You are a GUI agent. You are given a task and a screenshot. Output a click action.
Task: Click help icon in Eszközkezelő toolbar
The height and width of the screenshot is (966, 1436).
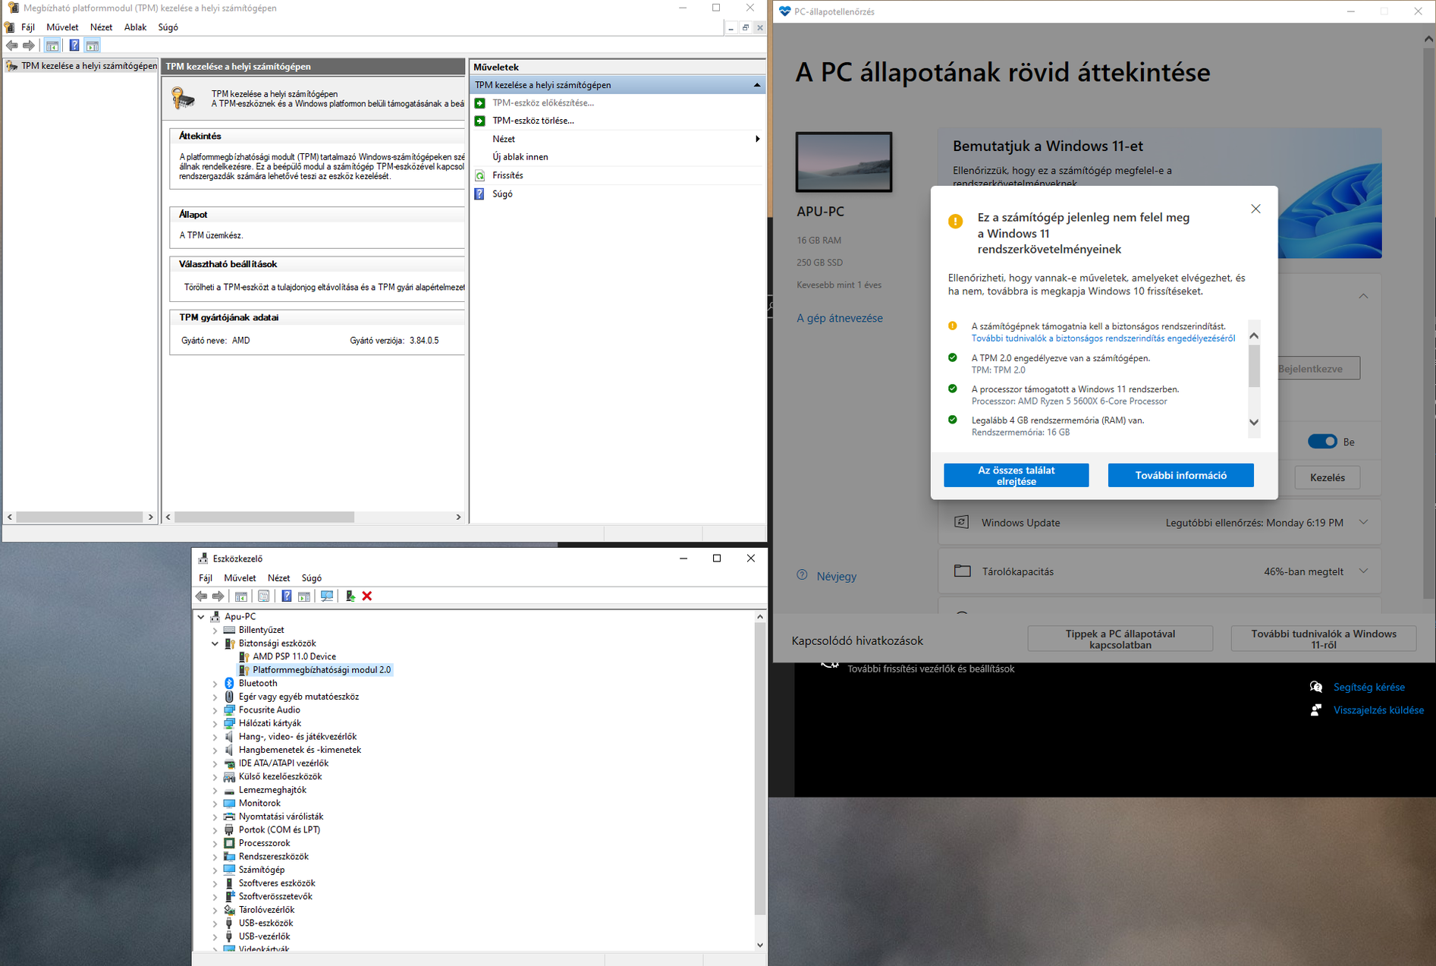point(286,596)
